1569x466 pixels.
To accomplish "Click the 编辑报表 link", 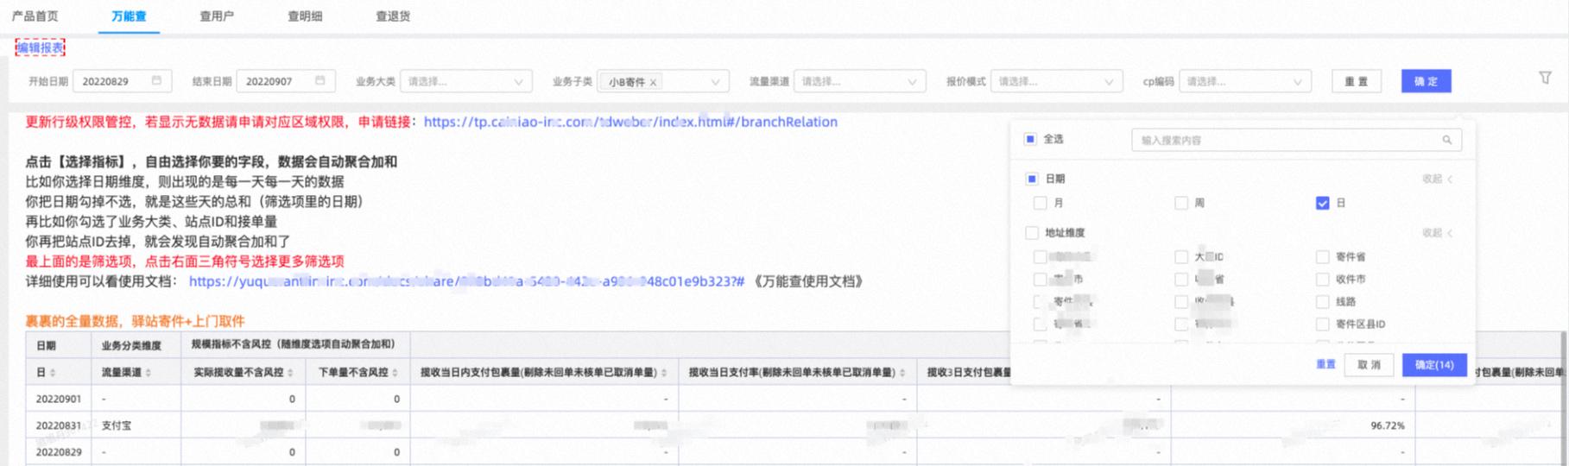I will click(x=40, y=47).
